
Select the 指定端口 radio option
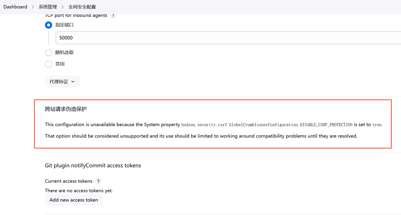[x=49, y=25]
